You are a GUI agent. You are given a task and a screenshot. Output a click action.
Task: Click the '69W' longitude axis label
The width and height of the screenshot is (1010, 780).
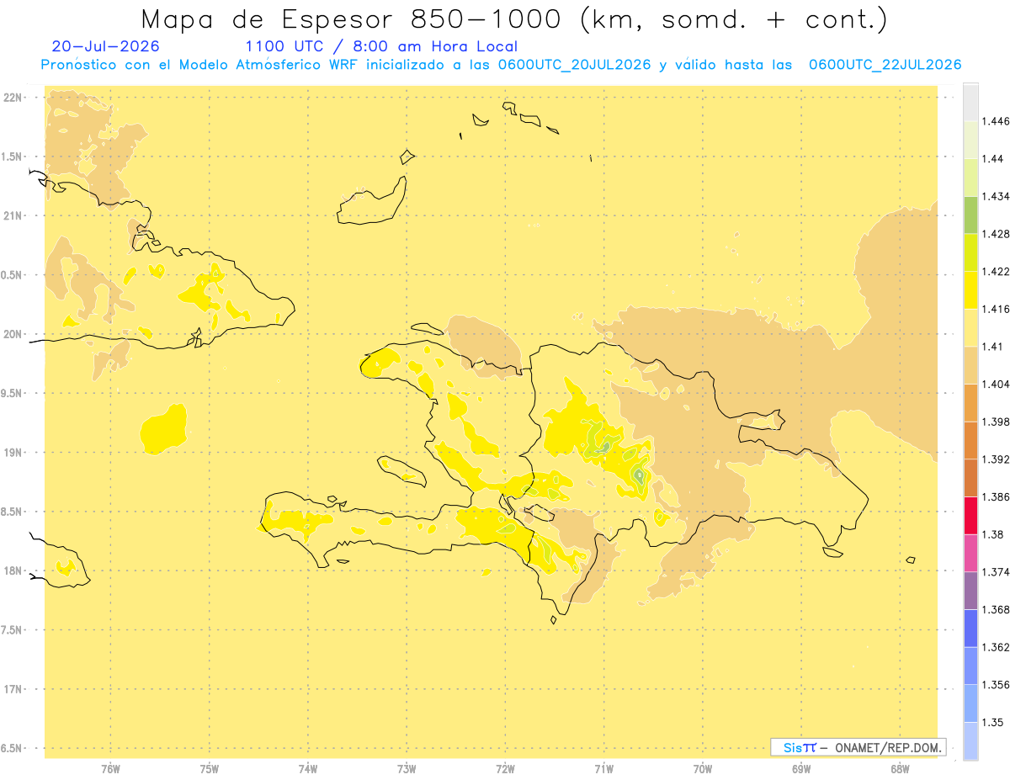(801, 768)
